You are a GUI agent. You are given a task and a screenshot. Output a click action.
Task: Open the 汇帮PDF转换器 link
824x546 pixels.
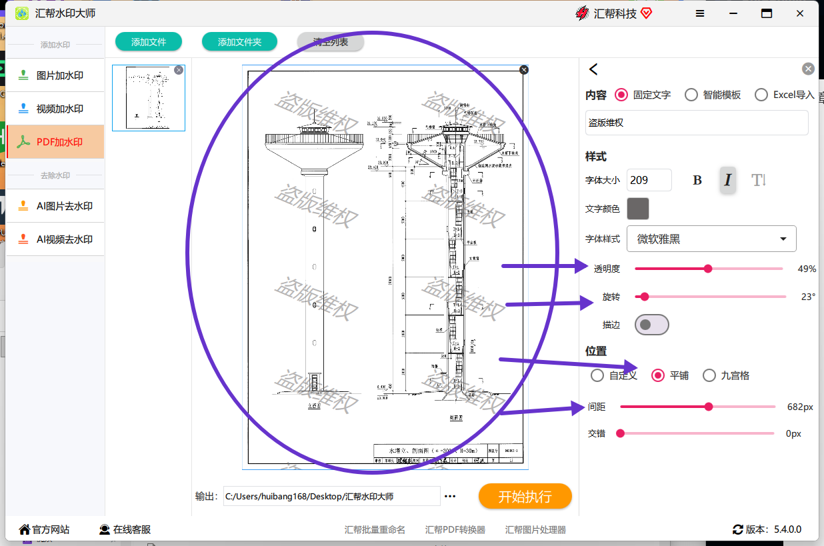point(455,530)
